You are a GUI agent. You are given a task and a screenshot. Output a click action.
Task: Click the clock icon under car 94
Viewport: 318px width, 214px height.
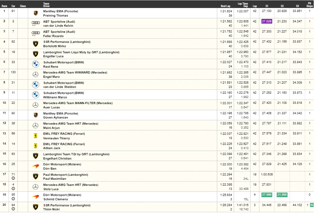[13, 209]
